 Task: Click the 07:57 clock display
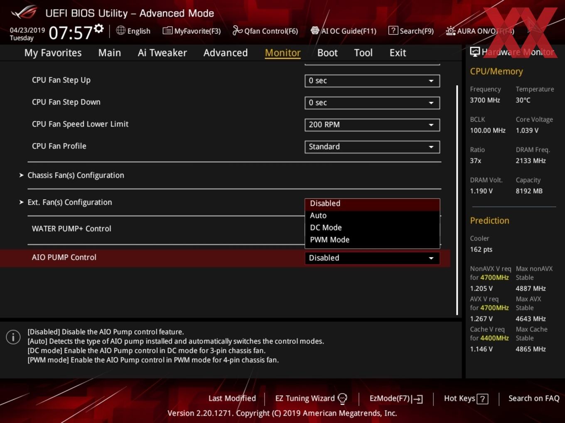(70, 33)
